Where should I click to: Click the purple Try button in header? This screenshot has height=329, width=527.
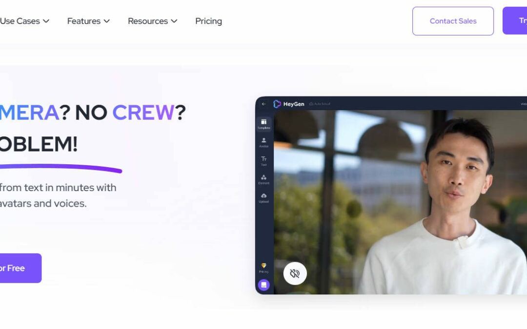pyautogui.click(x=516, y=21)
